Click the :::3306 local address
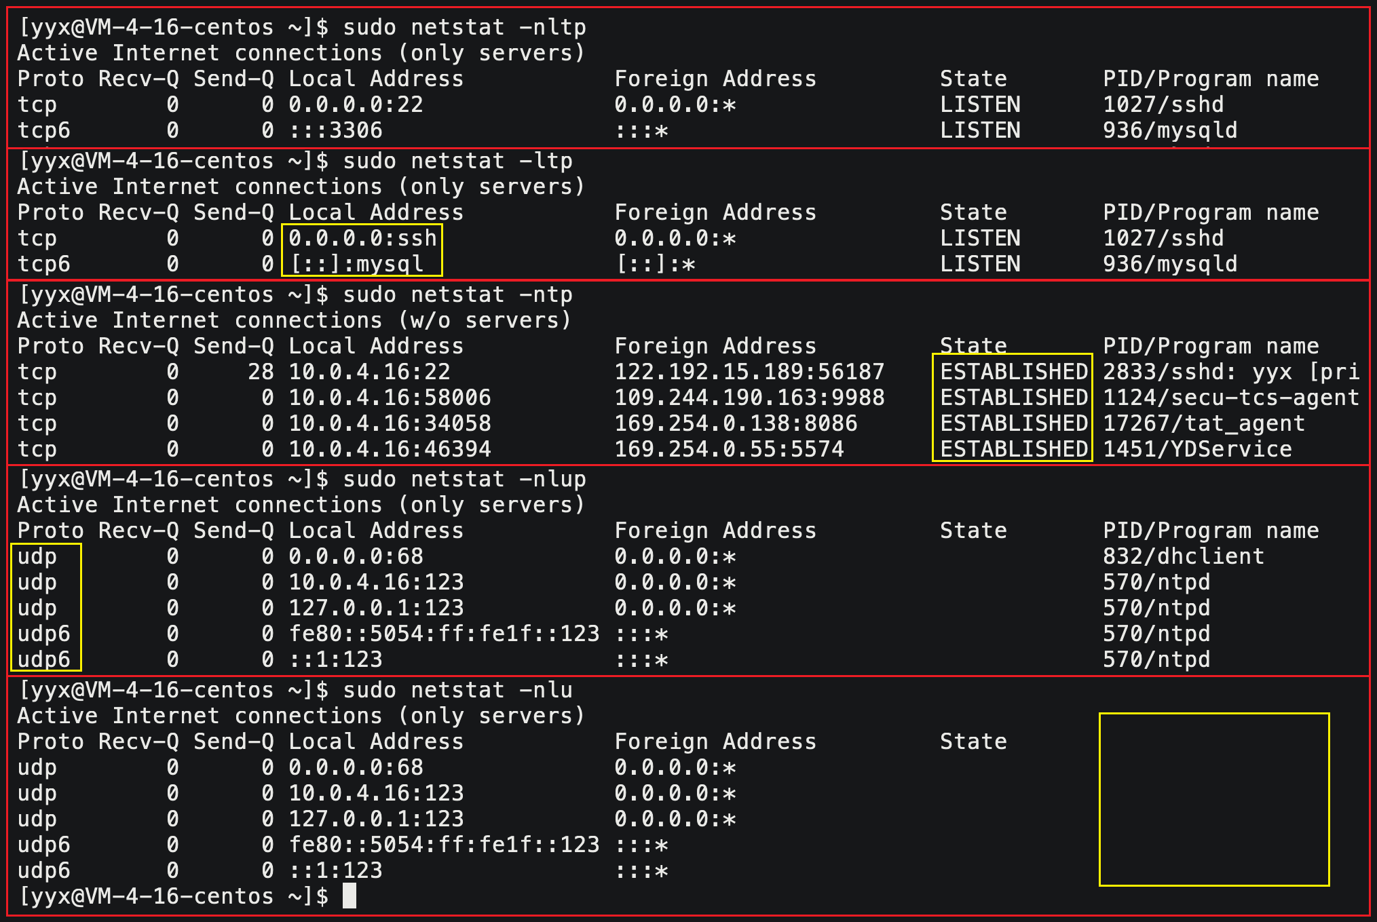The height and width of the screenshot is (922, 1377). coord(335,130)
